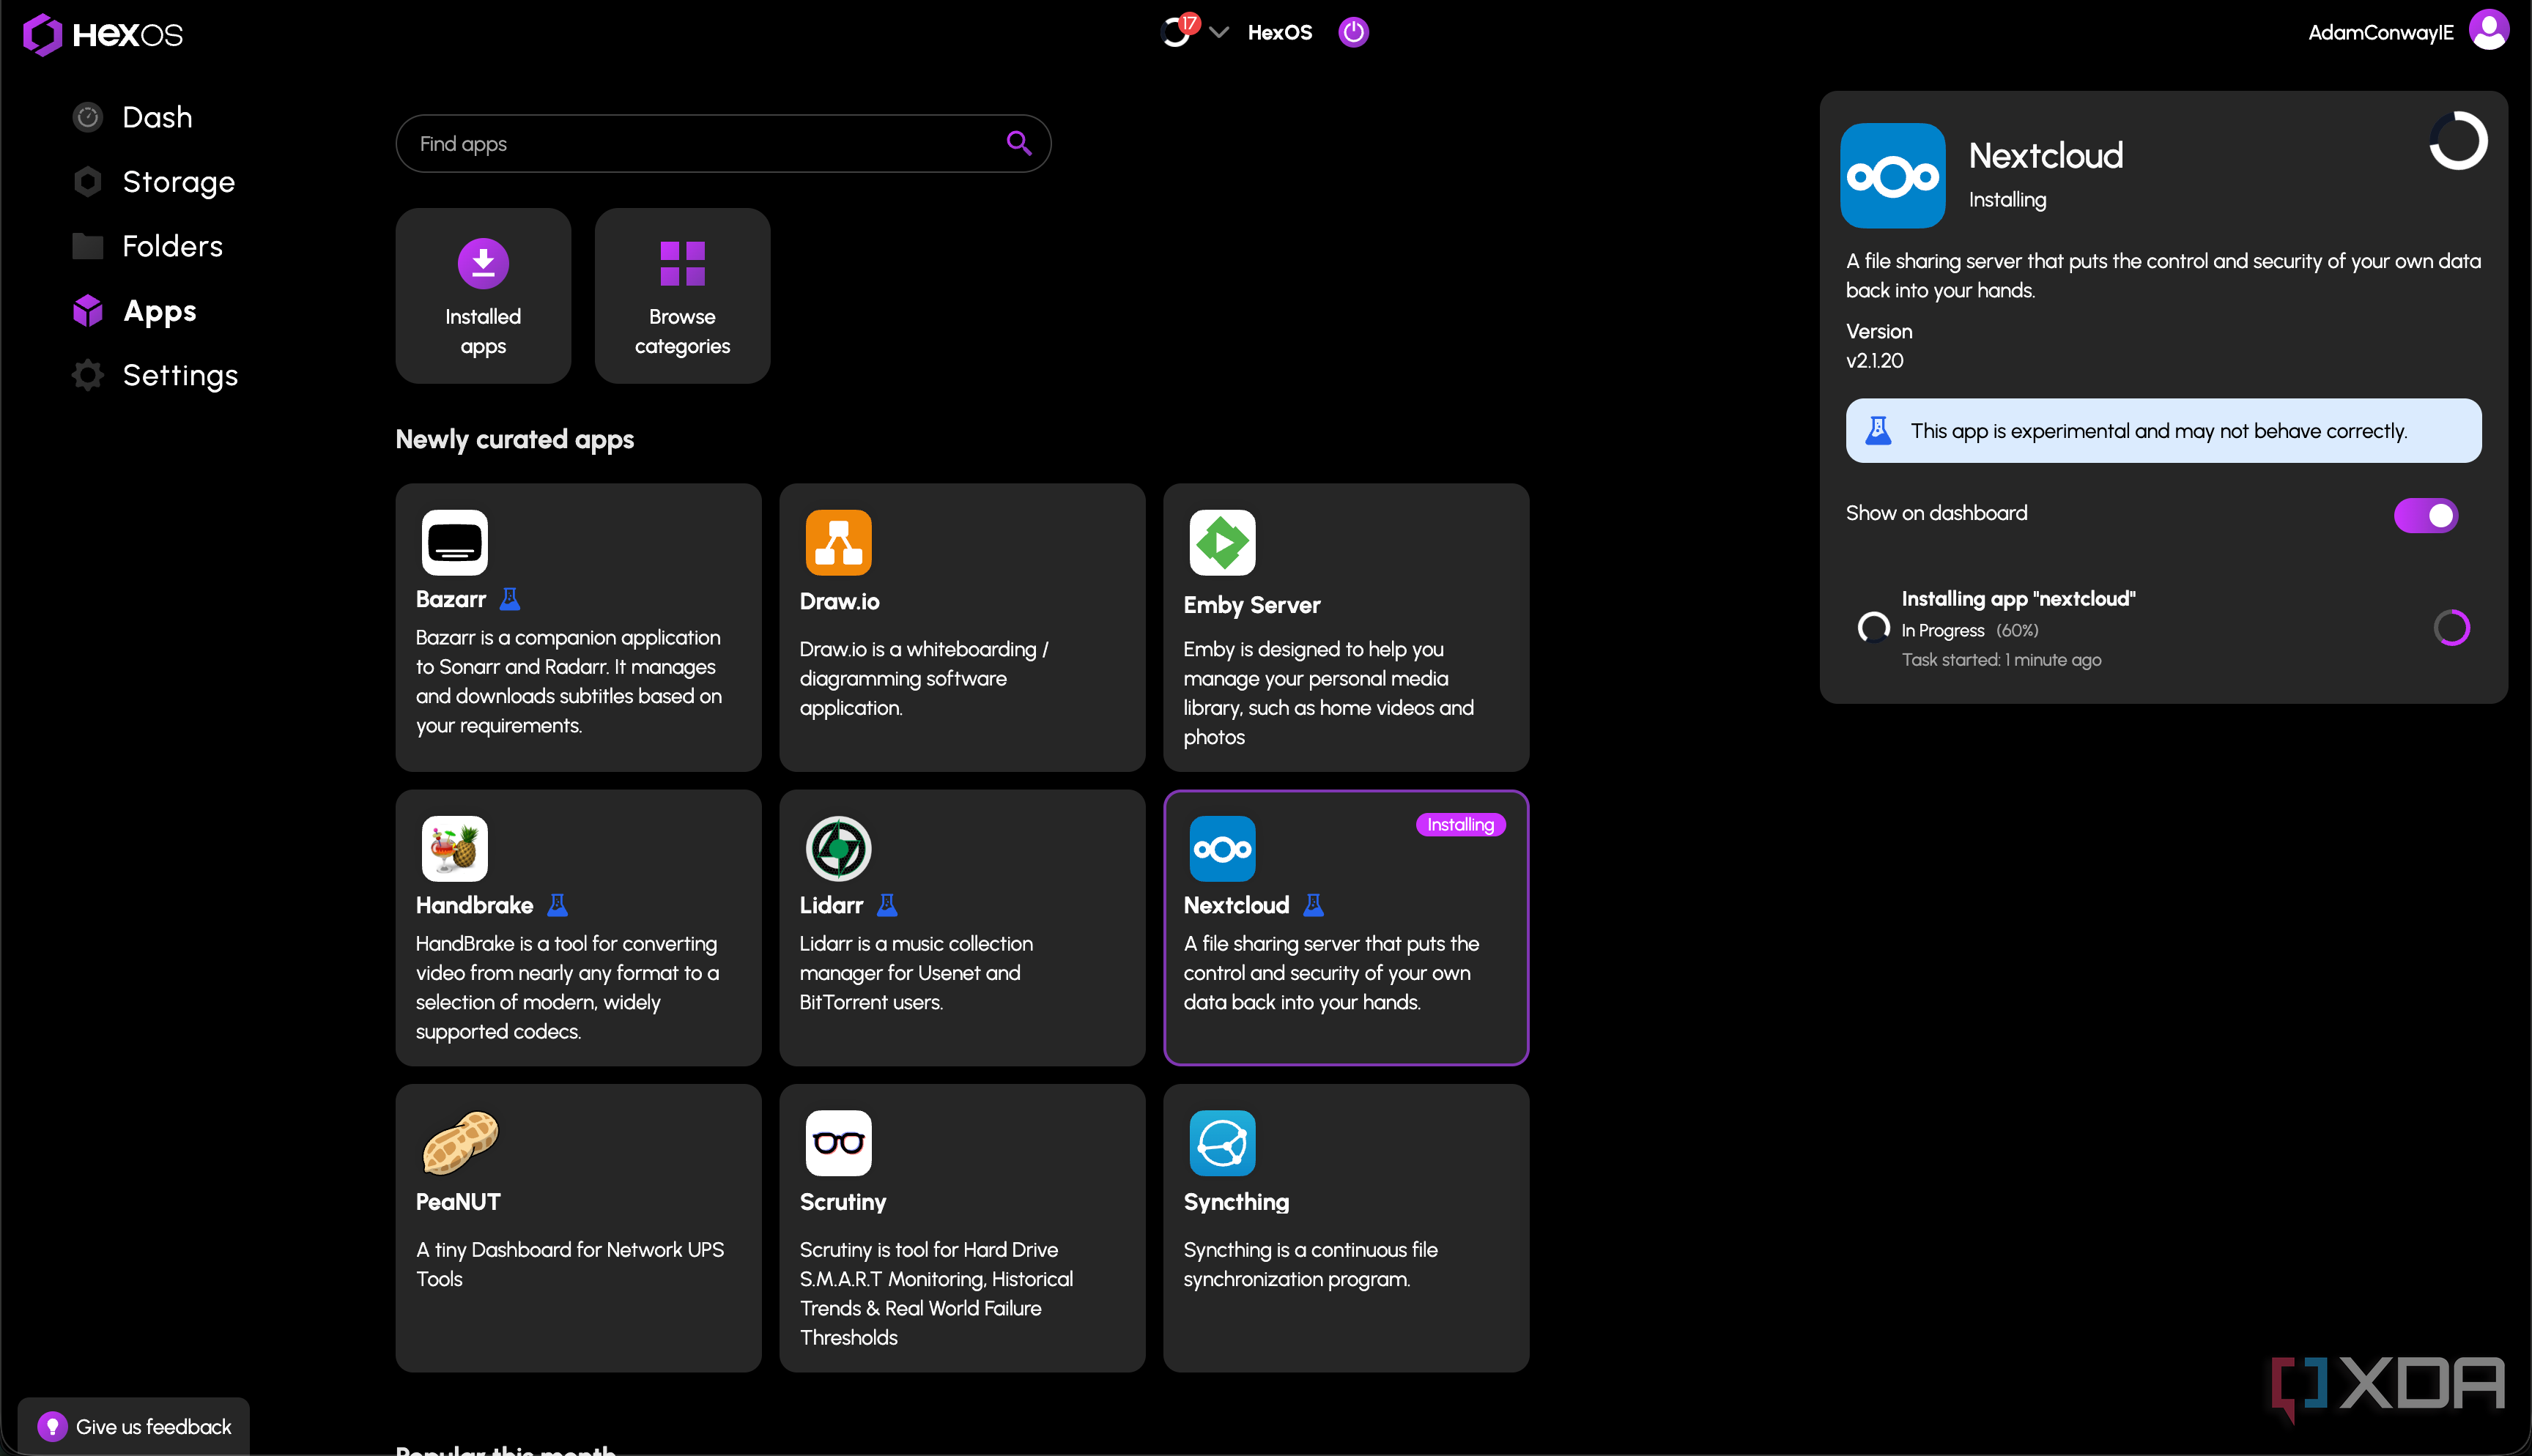Toggle Show on dashboard switch
Image resolution: width=2532 pixels, height=1456 pixels.
click(x=2425, y=515)
